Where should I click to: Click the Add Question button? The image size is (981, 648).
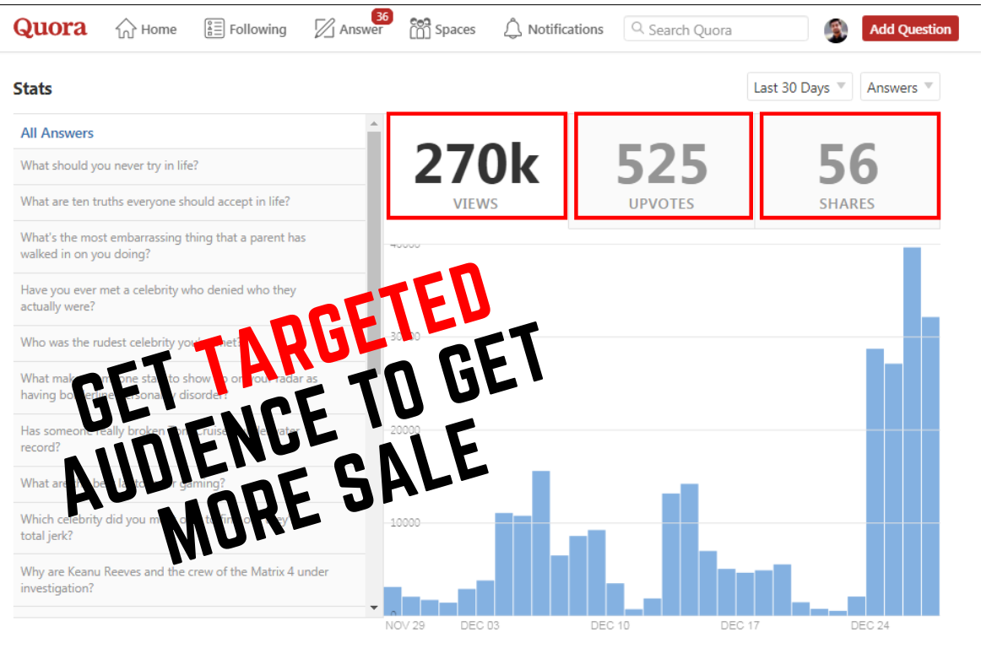point(909,28)
